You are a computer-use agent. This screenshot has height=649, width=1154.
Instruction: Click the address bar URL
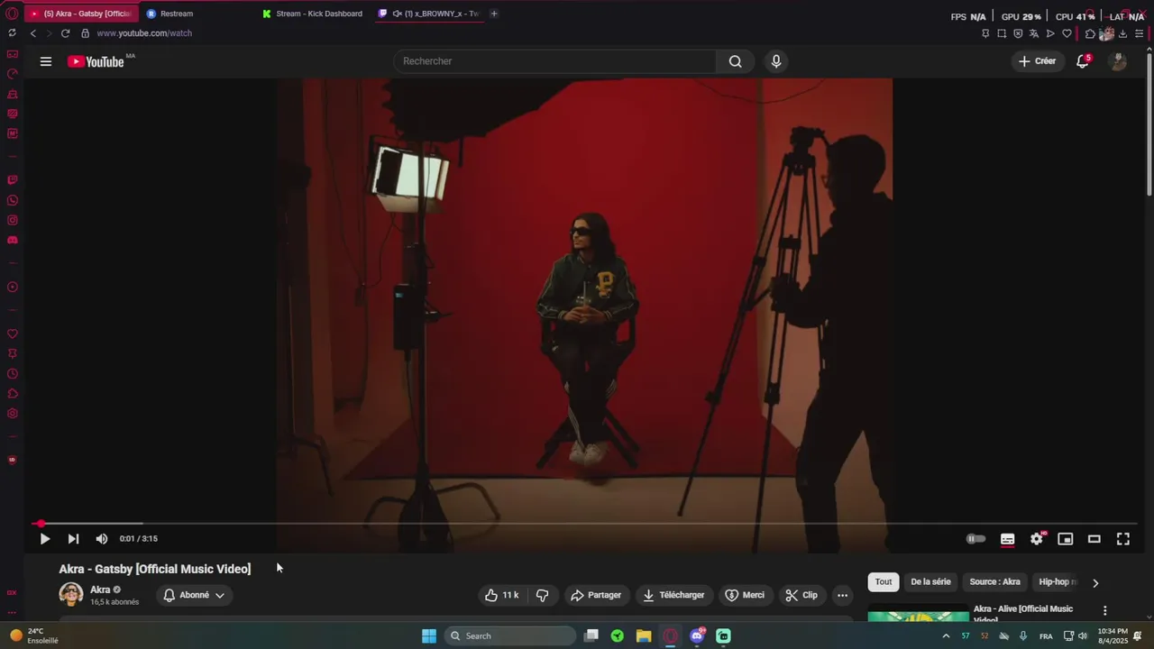(144, 33)
